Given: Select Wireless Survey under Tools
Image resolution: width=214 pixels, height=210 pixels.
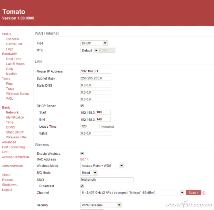Looking at the screenshot, I should point(17,94).
